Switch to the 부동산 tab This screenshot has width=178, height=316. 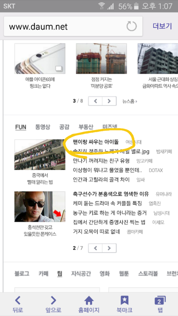coord(86,127)
